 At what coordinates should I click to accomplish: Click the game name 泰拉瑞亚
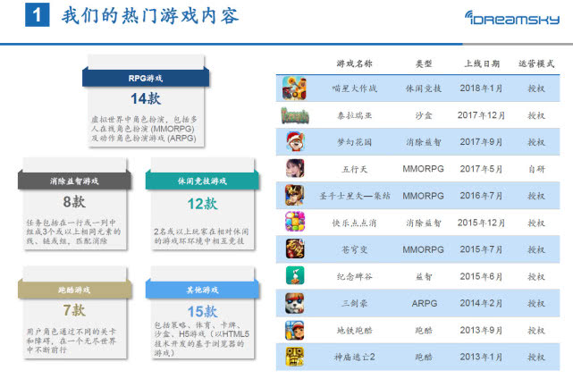coord(354,115)
